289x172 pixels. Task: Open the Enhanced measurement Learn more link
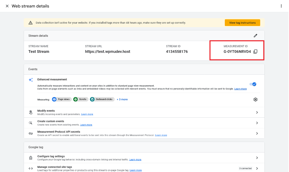[x=240, y=89]
